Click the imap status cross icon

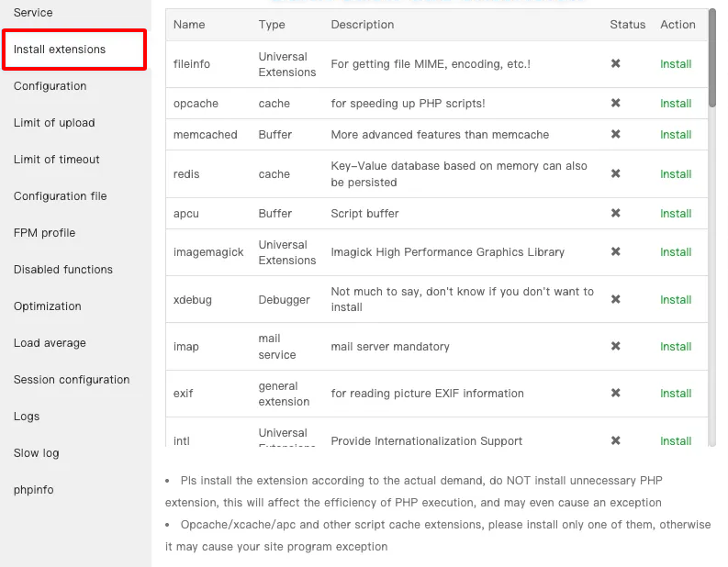(x=616, y=346)
